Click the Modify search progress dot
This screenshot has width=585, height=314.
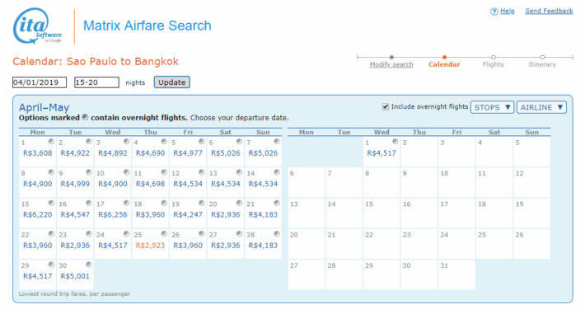(x=391, y=57)
